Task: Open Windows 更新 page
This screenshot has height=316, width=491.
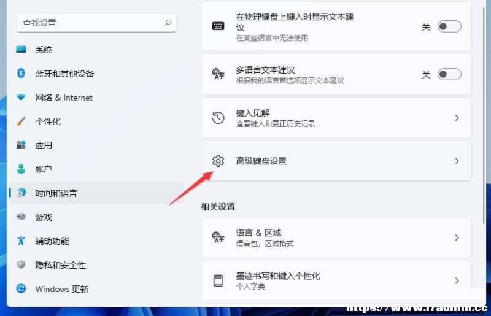Action: click(96, 288)
